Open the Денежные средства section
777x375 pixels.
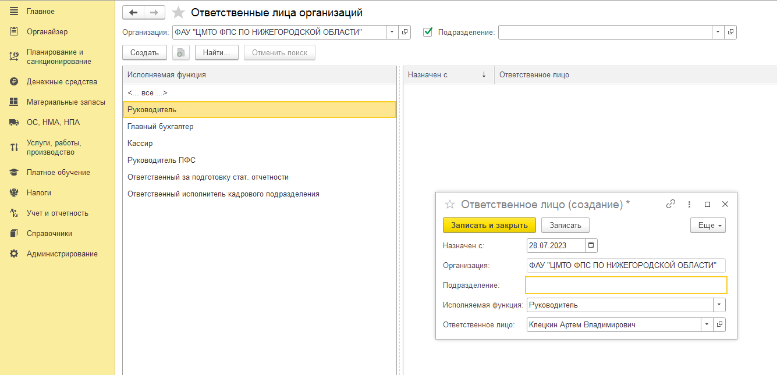[x=62, y=82]
